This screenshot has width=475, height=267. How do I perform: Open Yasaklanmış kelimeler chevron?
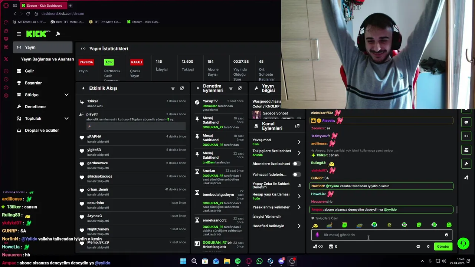(x=299, y=207)
